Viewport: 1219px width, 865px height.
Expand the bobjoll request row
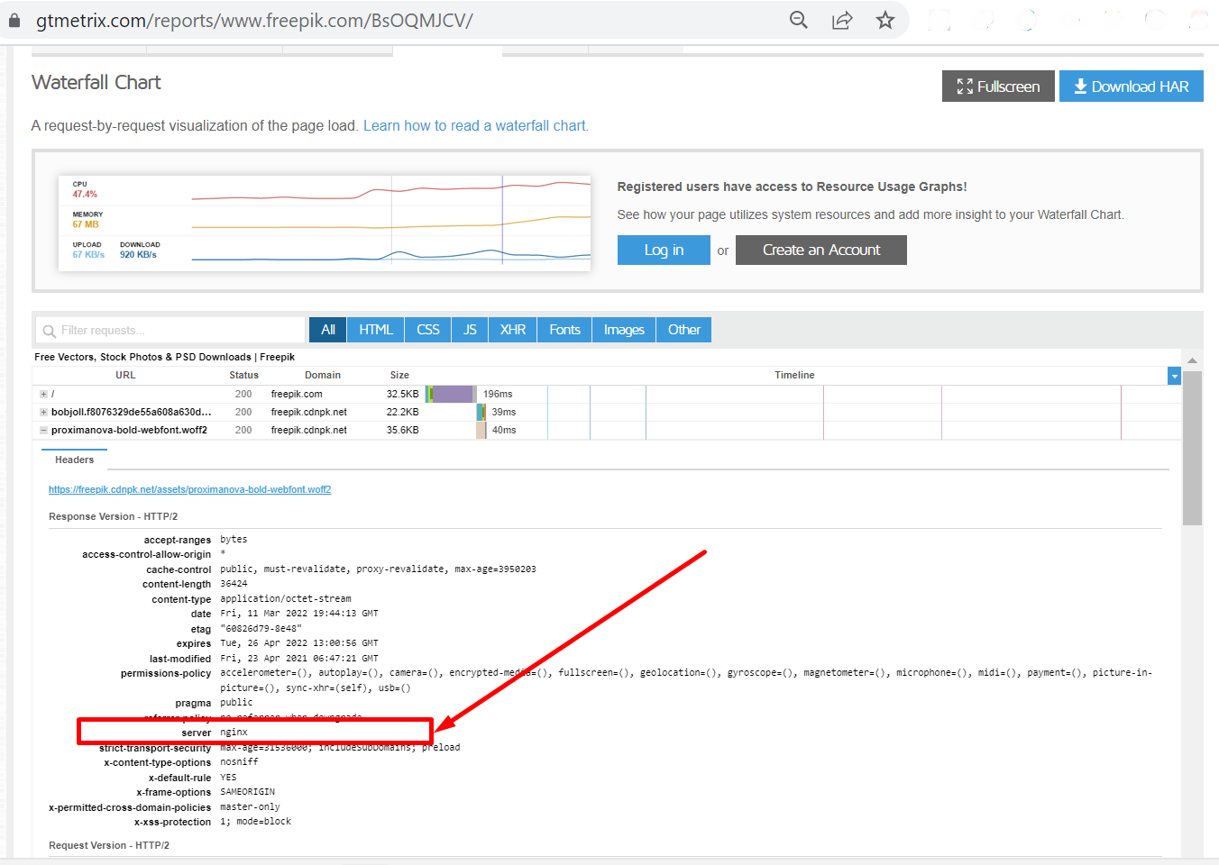point(43,413)
